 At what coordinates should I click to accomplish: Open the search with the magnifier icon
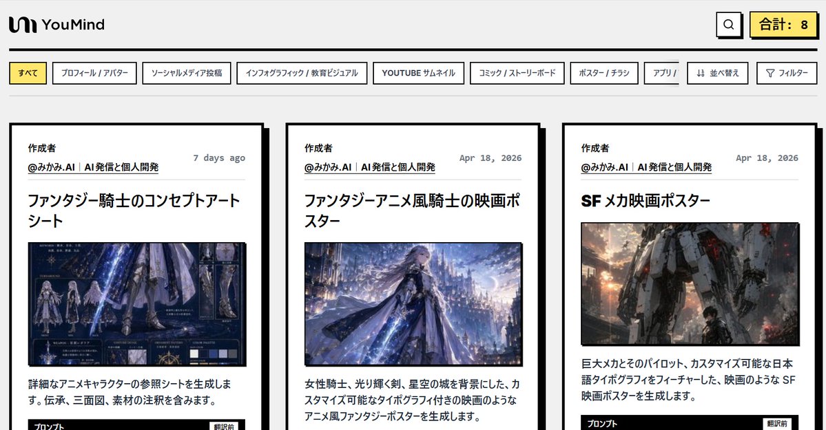tap(728, 24)
